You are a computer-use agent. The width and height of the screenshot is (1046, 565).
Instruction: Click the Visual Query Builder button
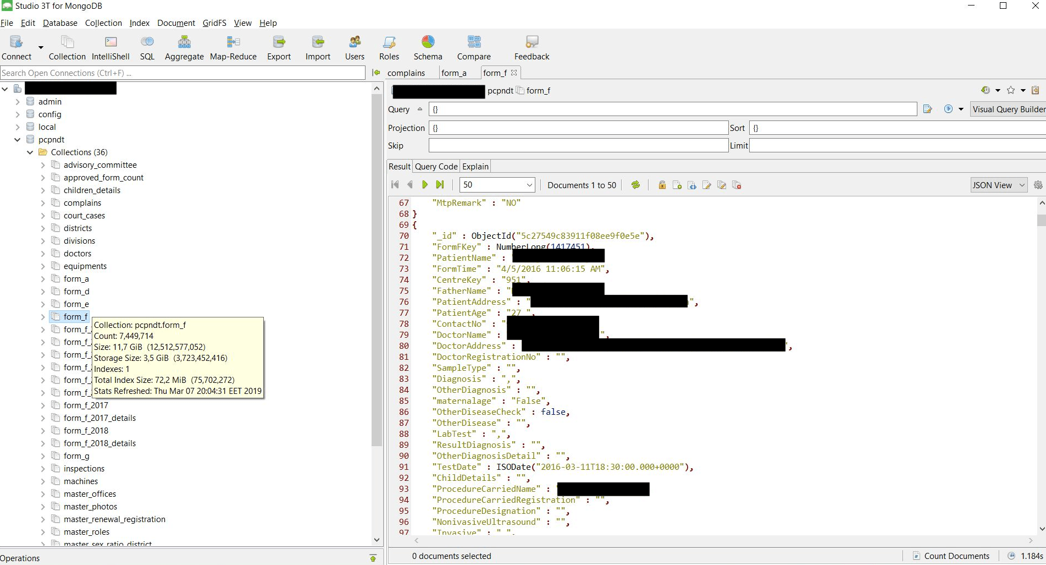point(1008,109)
